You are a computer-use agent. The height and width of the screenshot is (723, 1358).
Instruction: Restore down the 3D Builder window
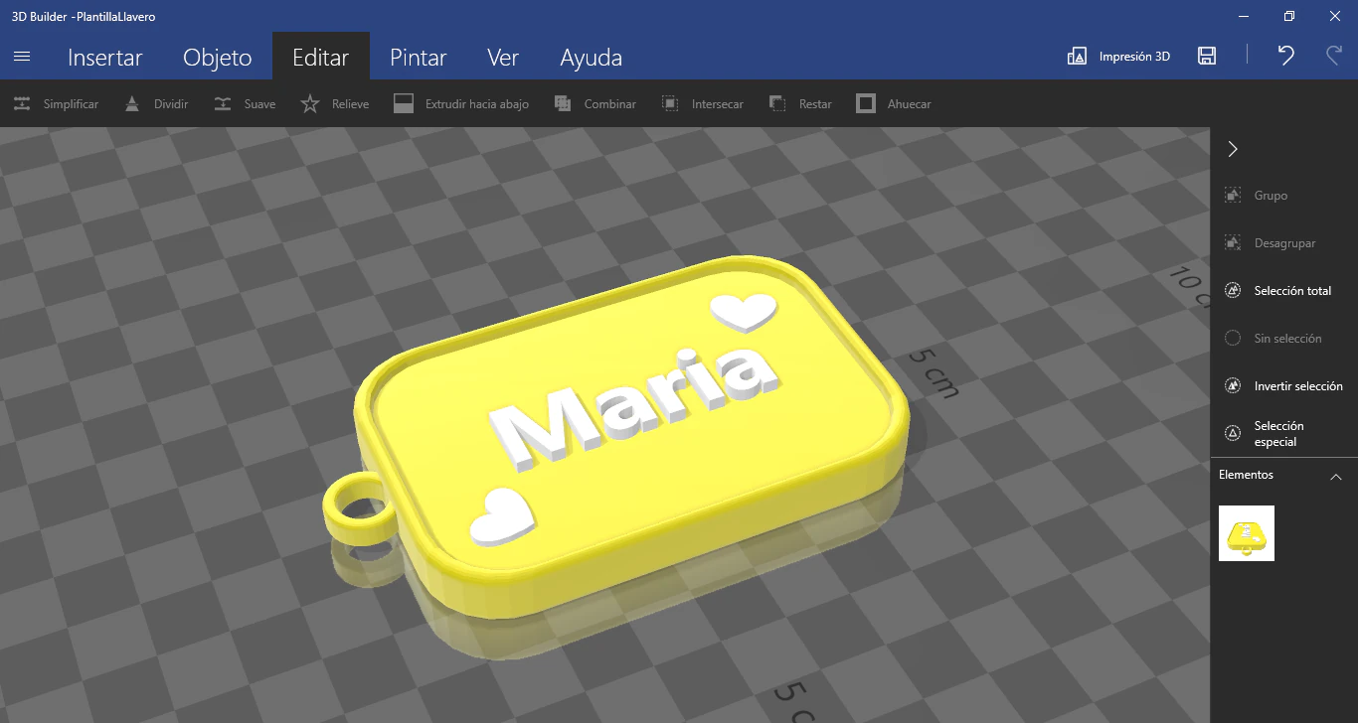tap(1288, 16)
